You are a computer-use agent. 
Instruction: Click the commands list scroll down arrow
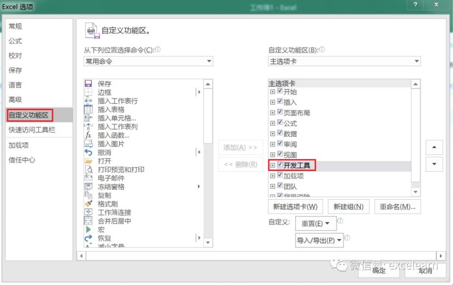208,243
